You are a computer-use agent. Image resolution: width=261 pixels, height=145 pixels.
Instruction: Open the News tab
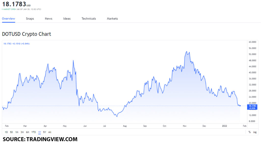(49, 19)
